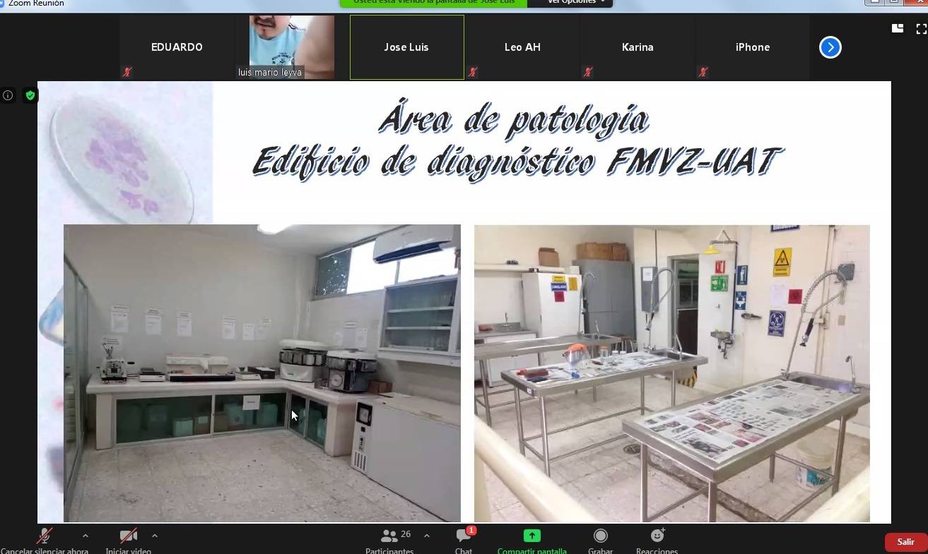Click the green Compartir pantalla icon
Viewport: 928px width, 554px height.
(x=531, y=536)
